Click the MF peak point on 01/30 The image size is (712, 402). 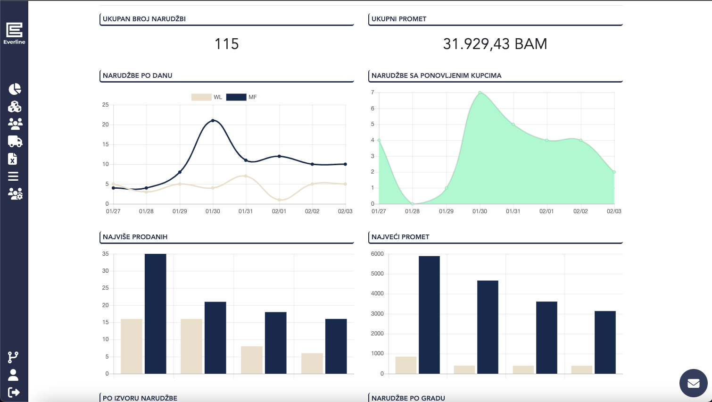point(213,120)
